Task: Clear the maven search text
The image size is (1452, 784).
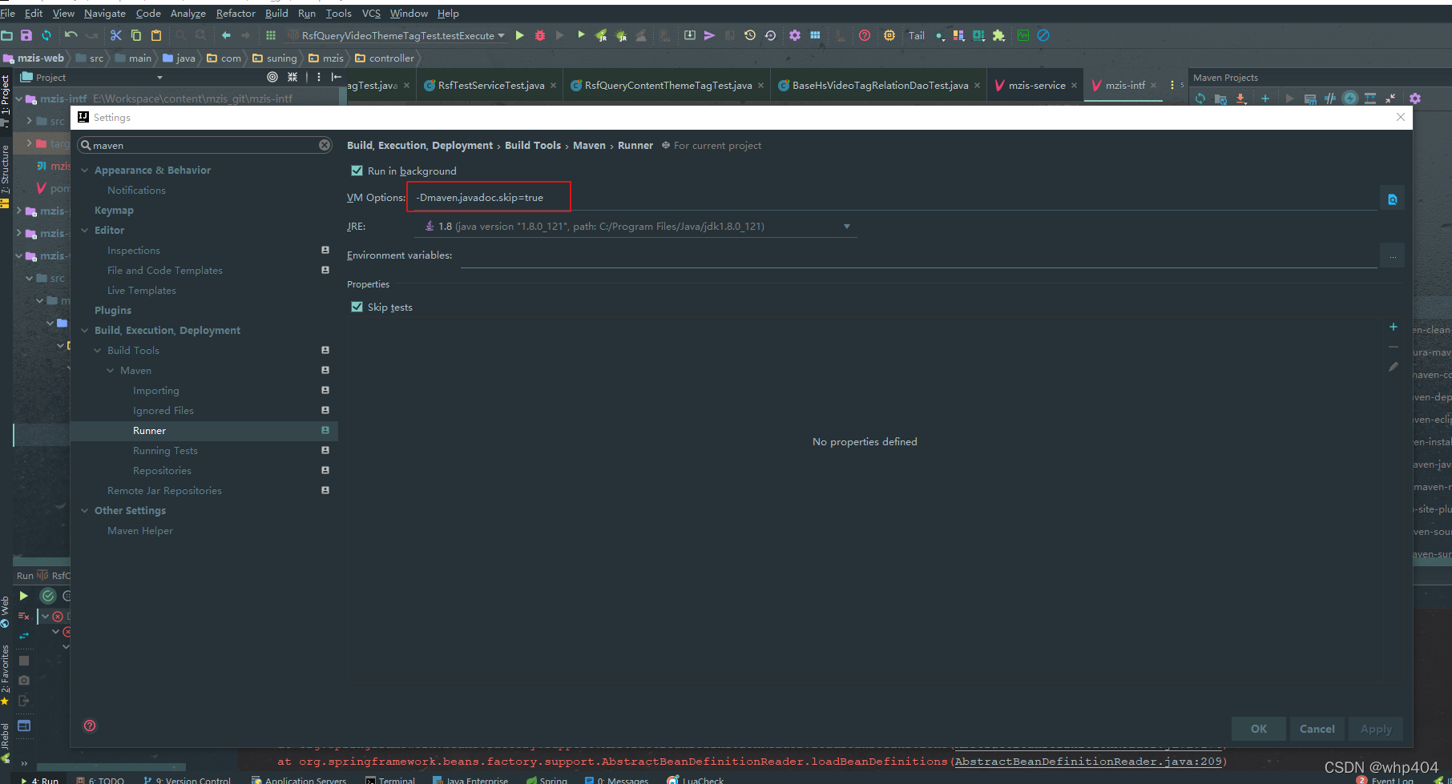Action: point(325,145)
